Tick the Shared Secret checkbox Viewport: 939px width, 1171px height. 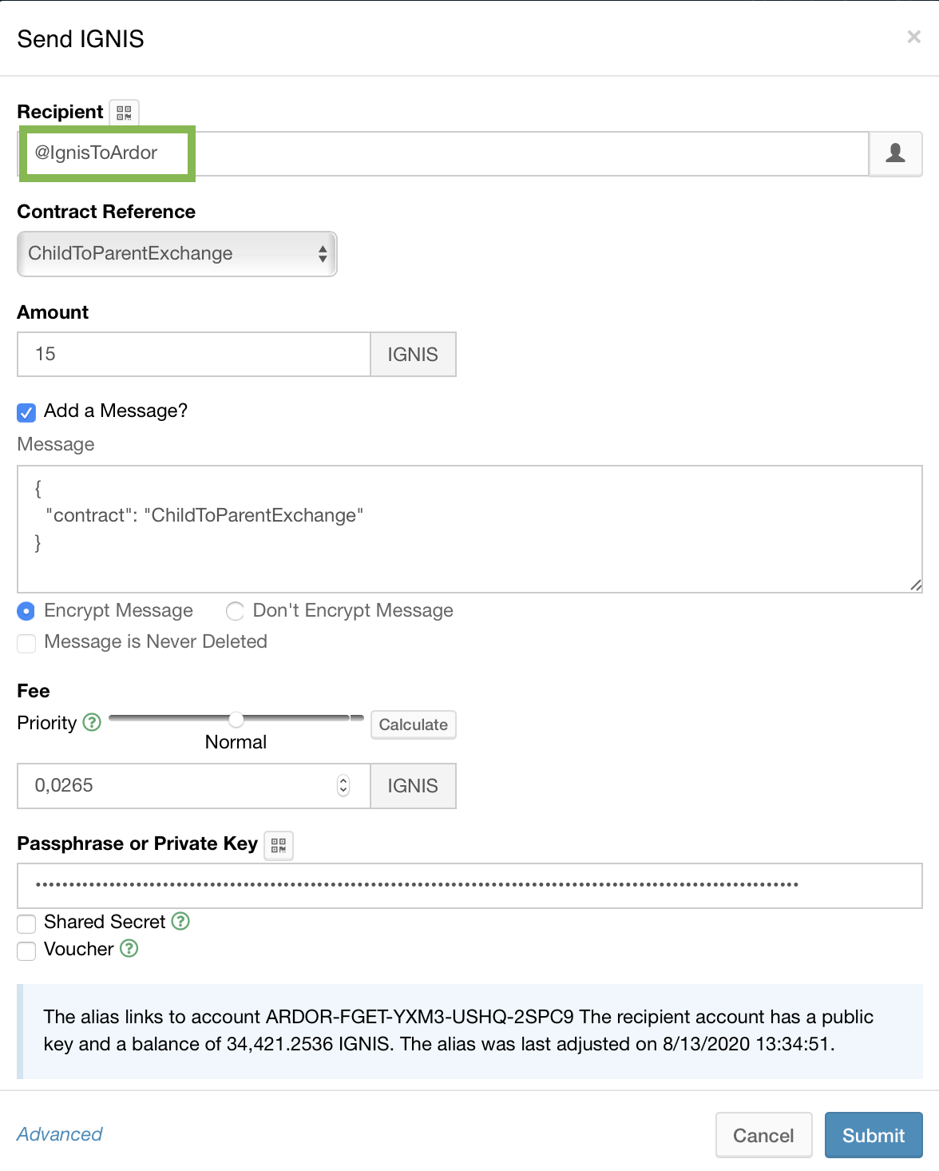pyautogui.click(x=26, y=923)
